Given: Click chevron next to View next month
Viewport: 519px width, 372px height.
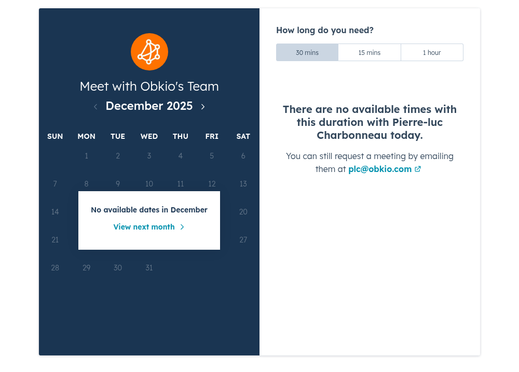Looking at the screenshot, I should pyautogui.click(x=182, y=227).
